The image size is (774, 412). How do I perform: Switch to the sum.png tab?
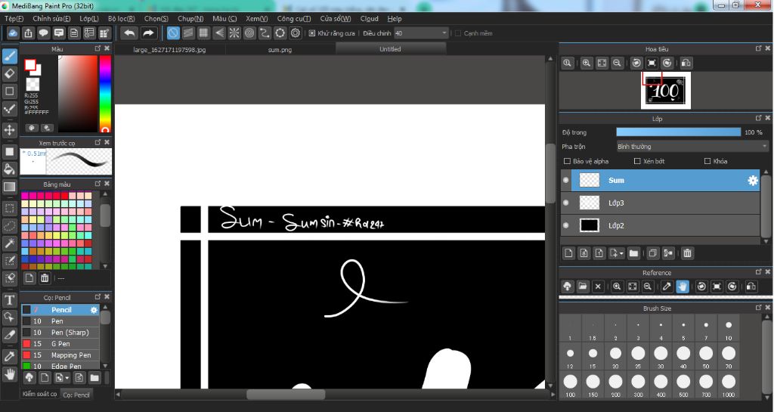click(280, 49)
